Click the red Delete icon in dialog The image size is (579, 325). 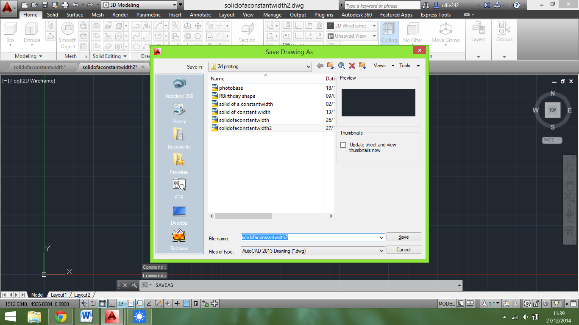pyautogui.click(x=352, y=66)
